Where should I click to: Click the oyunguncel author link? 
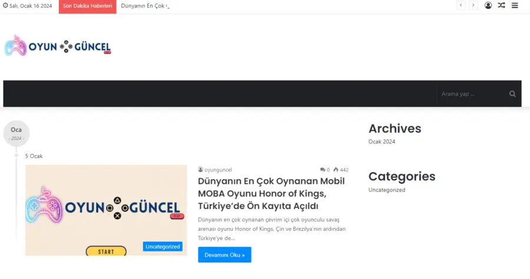(x=218, y=170)
